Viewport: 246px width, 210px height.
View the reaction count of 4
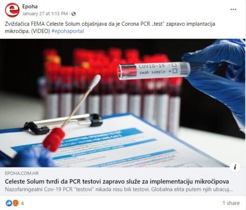pyautogui.click(x=22, y=203)
